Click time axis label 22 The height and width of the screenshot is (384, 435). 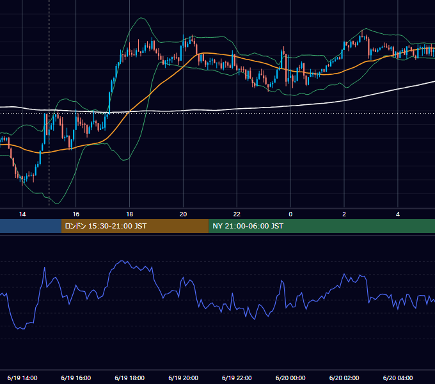(237, 214)
